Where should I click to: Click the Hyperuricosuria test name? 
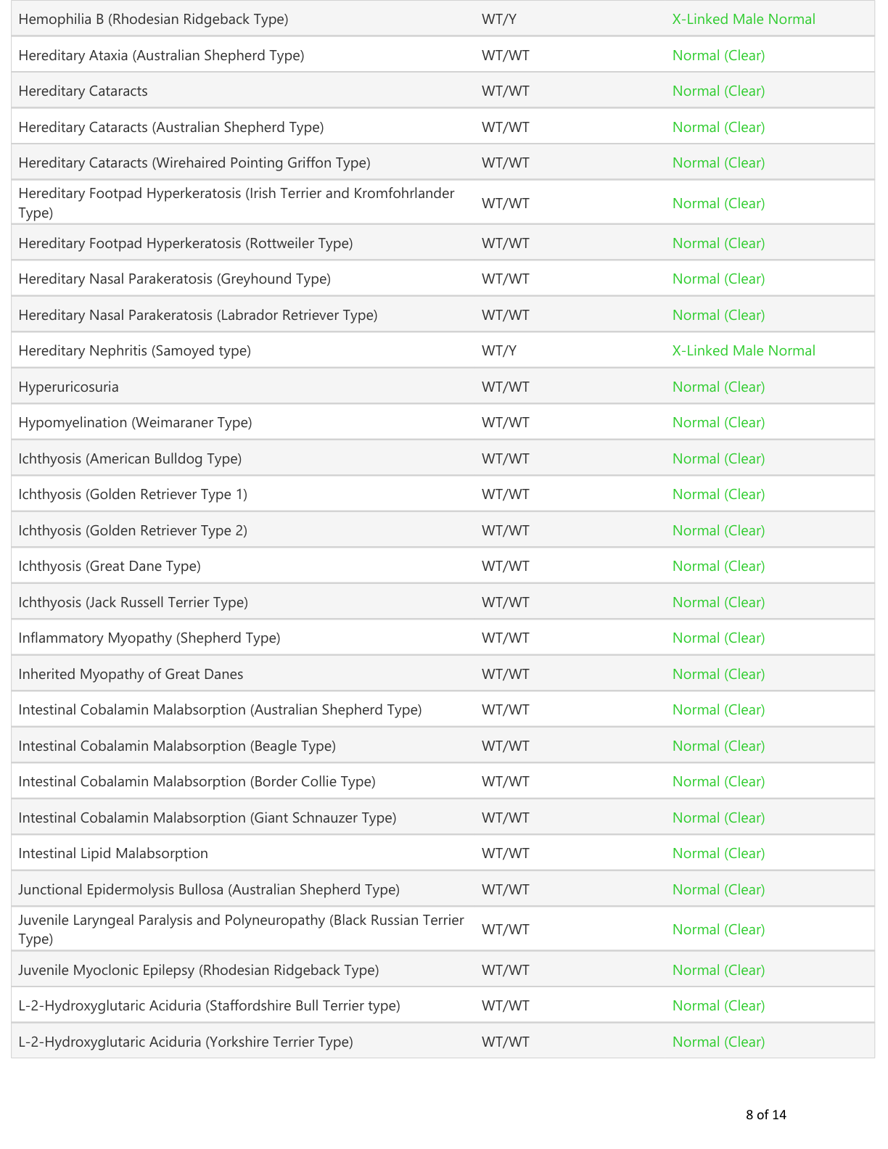pyautogui.click(x=68, y=387)
